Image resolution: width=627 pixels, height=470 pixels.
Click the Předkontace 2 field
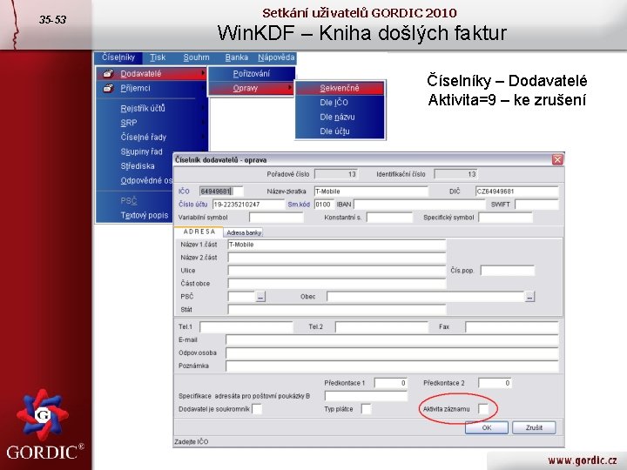[495, 383]
